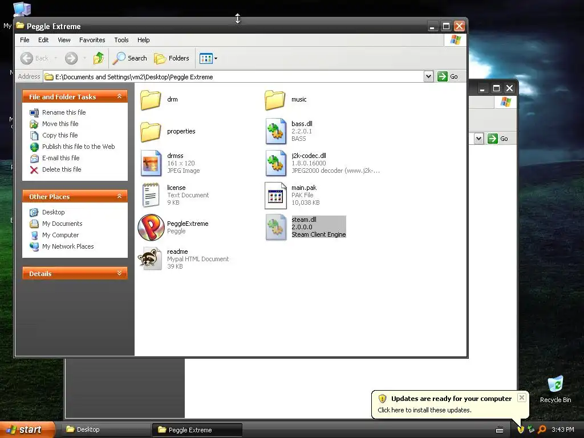Viewport: 584px width, 438px height.
Task: Expand address dropdown in background window
Action: (x=478, y=139)
